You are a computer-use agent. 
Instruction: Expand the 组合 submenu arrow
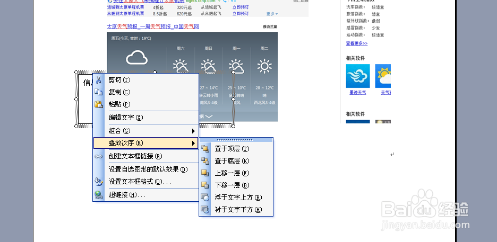193,131
